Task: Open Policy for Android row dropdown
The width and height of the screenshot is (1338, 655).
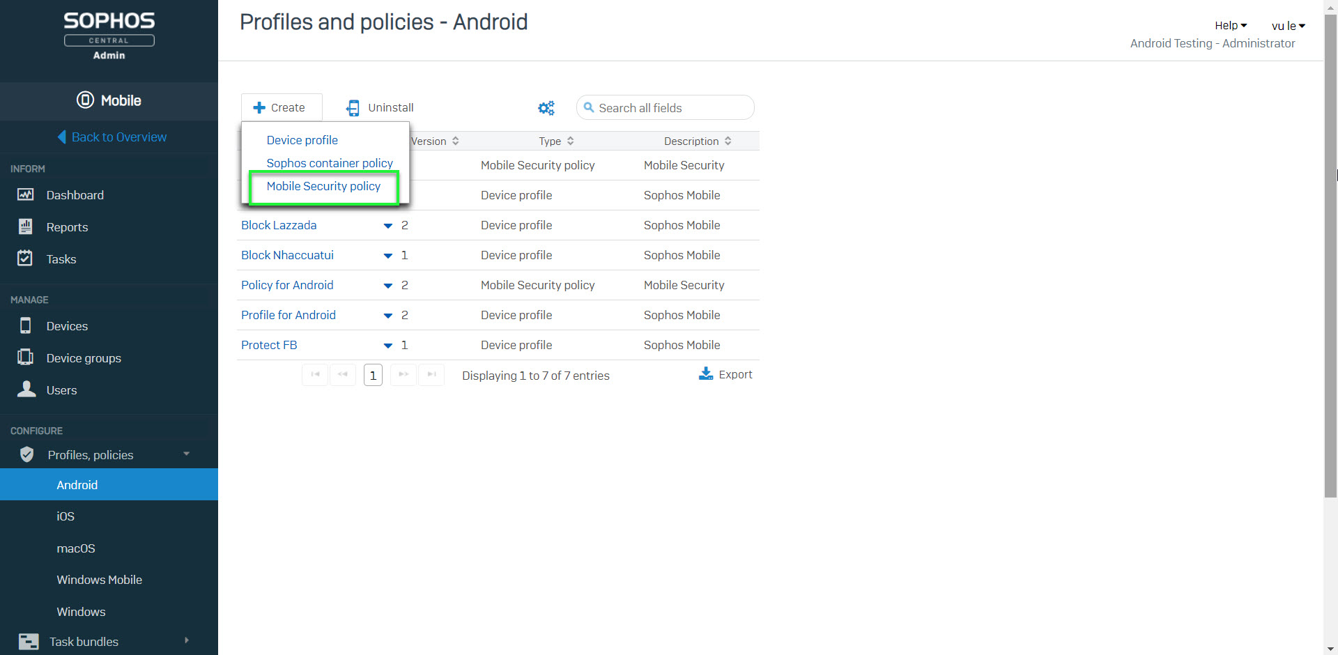Action: coord(388,286)
